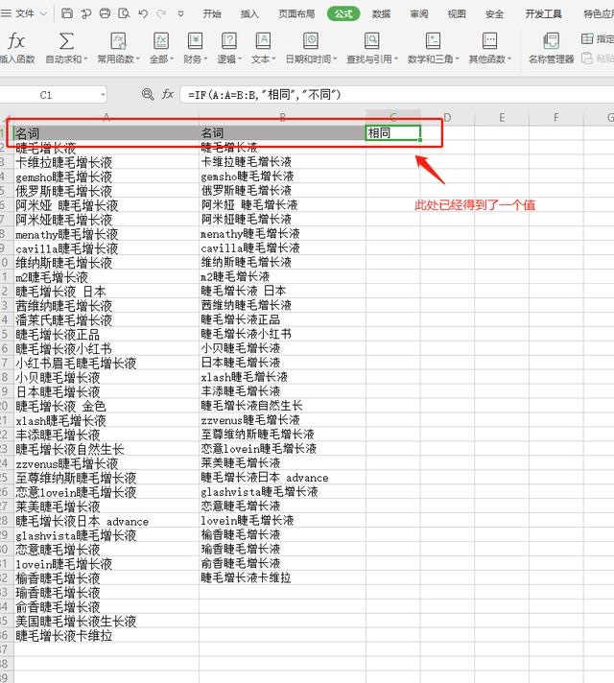This screenshot has width=614, height=683.
Task: Click the Save icon in quick toolbar
Action: point(67,13)
